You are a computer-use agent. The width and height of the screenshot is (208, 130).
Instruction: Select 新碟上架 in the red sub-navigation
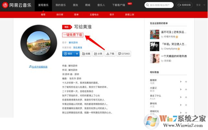point(130,15)
